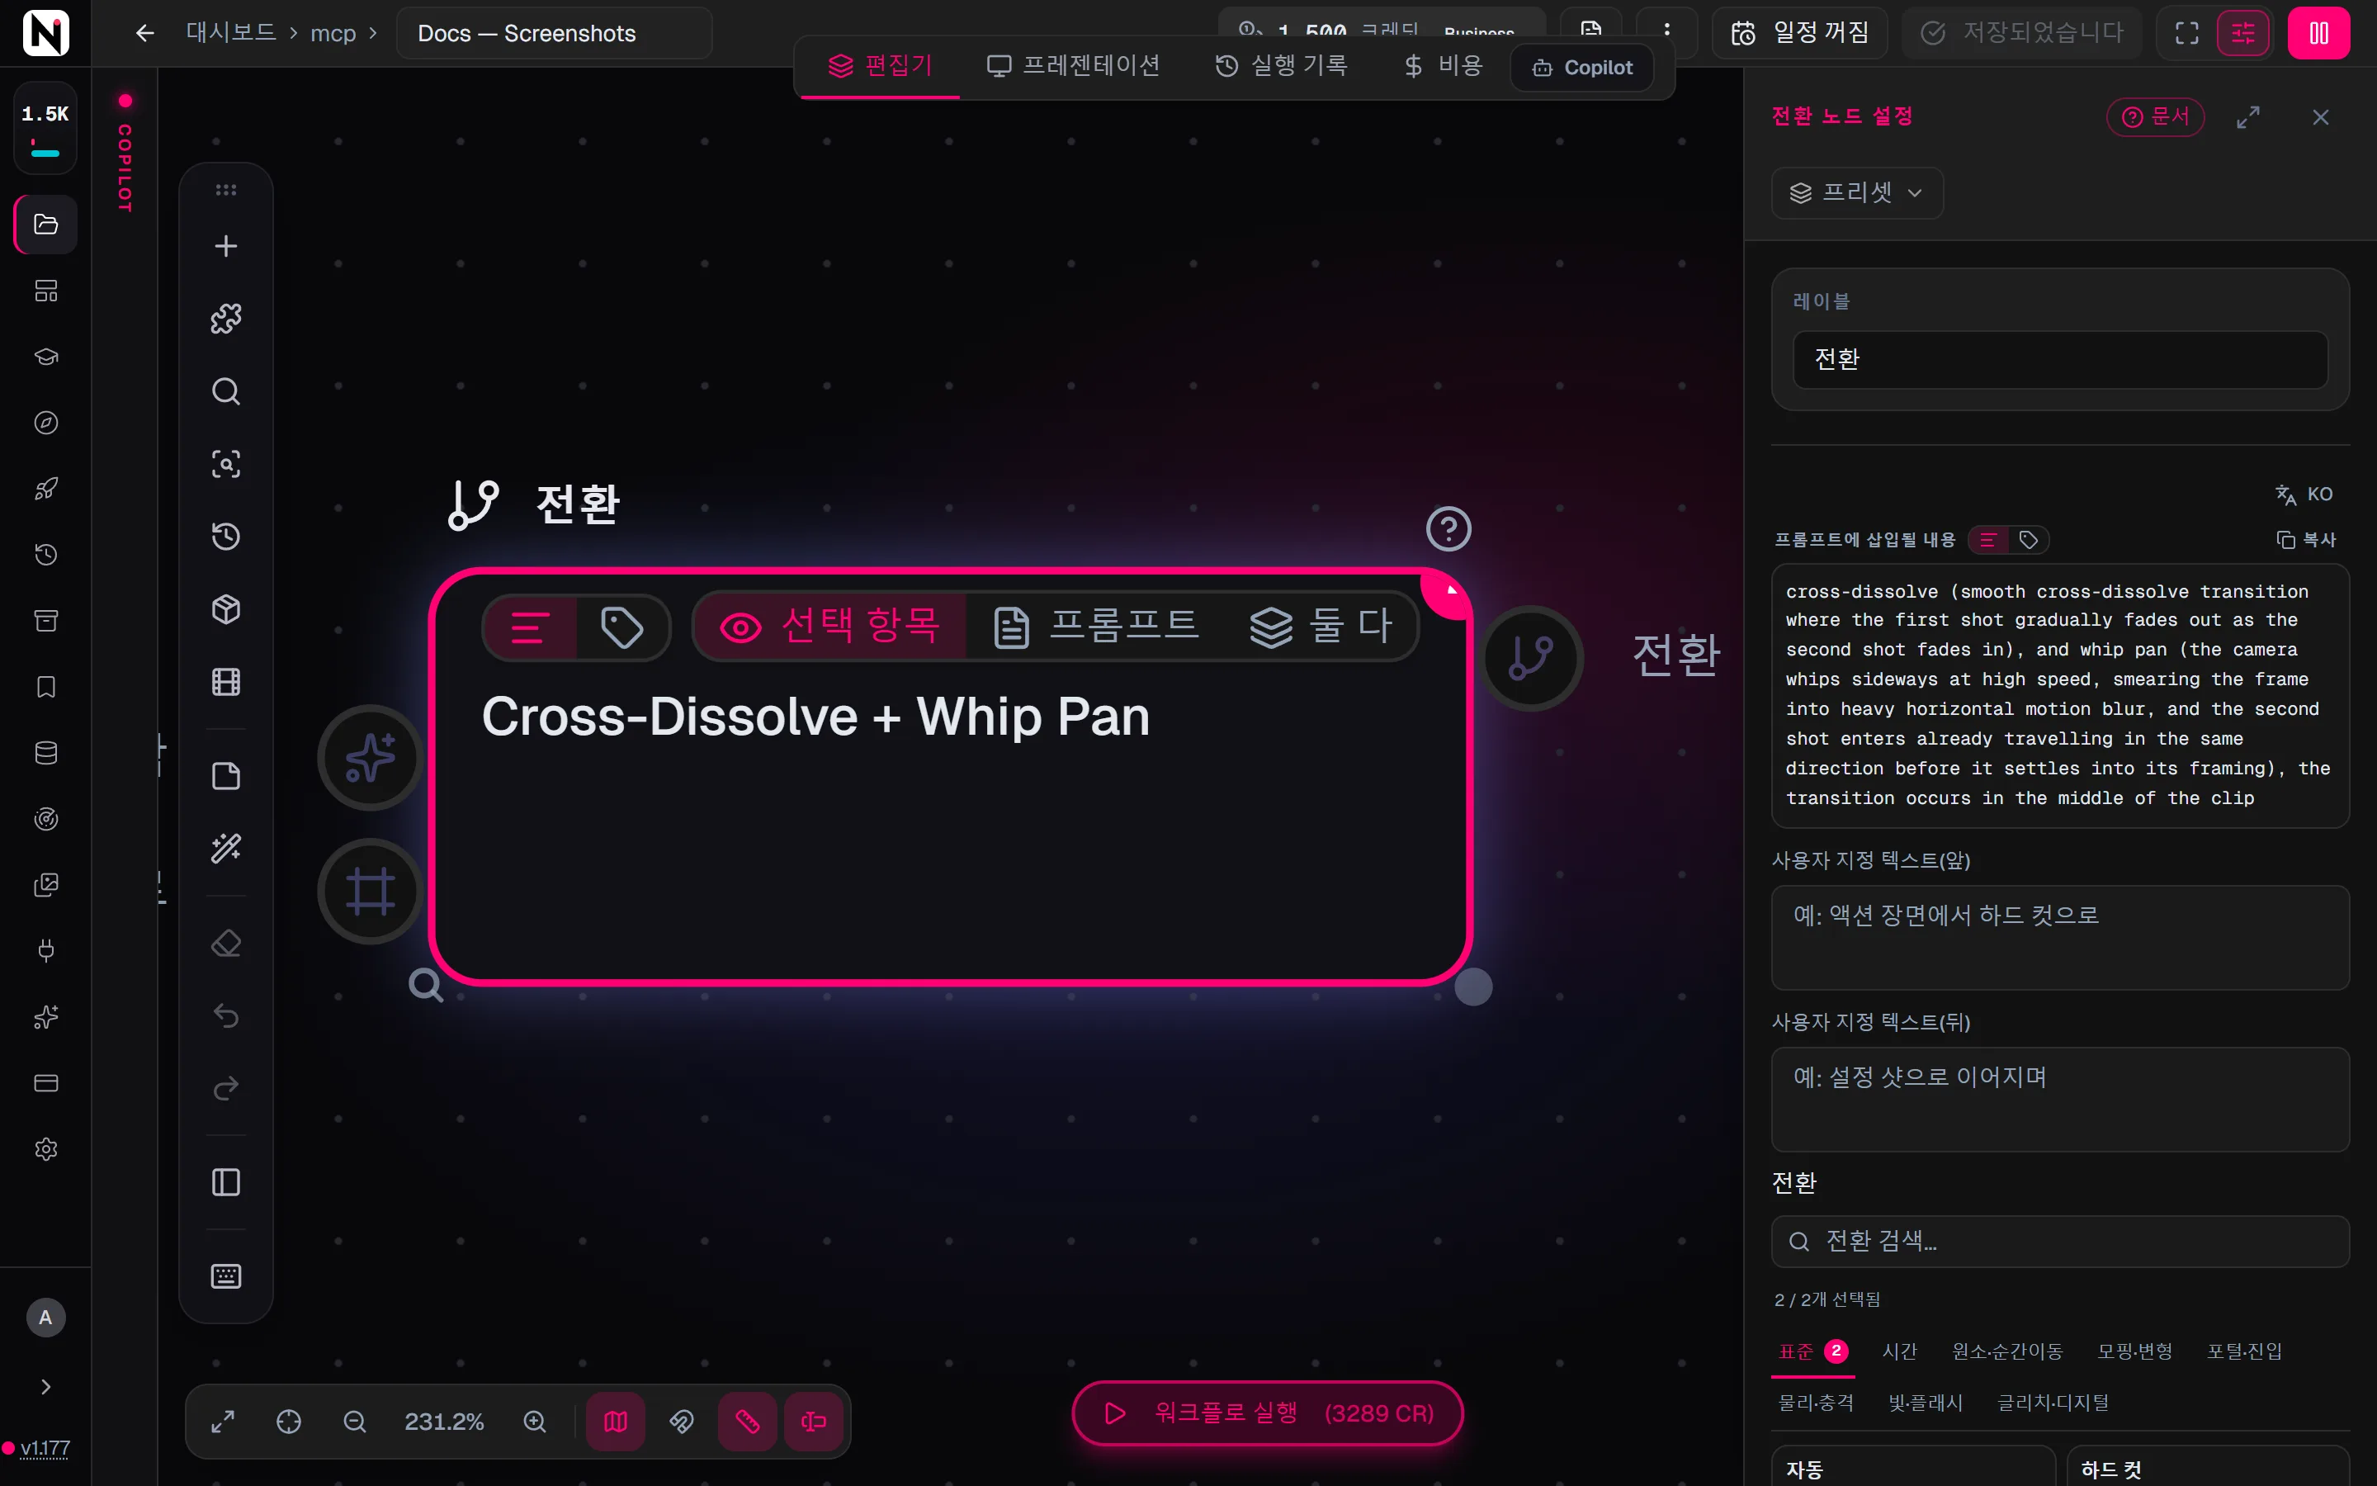The image size is (2377, 1486).
Task: Select the film strip tool
Action: point(226,682)
